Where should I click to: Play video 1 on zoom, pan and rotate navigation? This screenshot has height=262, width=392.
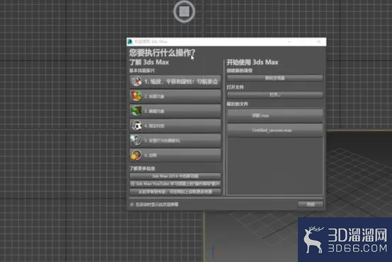(175, 81)
